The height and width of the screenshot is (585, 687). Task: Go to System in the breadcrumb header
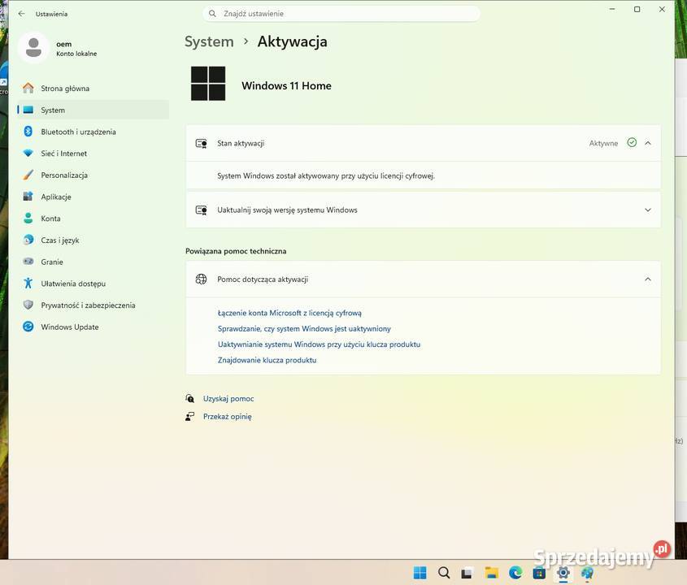coord(209,41)
